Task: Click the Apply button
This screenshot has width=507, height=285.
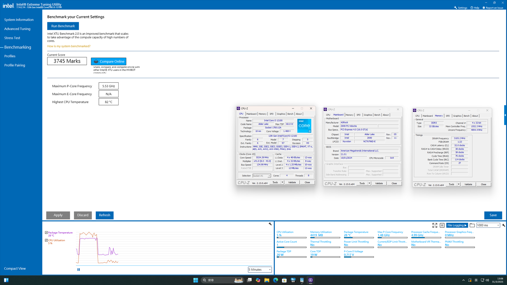Action: (58, 215)
